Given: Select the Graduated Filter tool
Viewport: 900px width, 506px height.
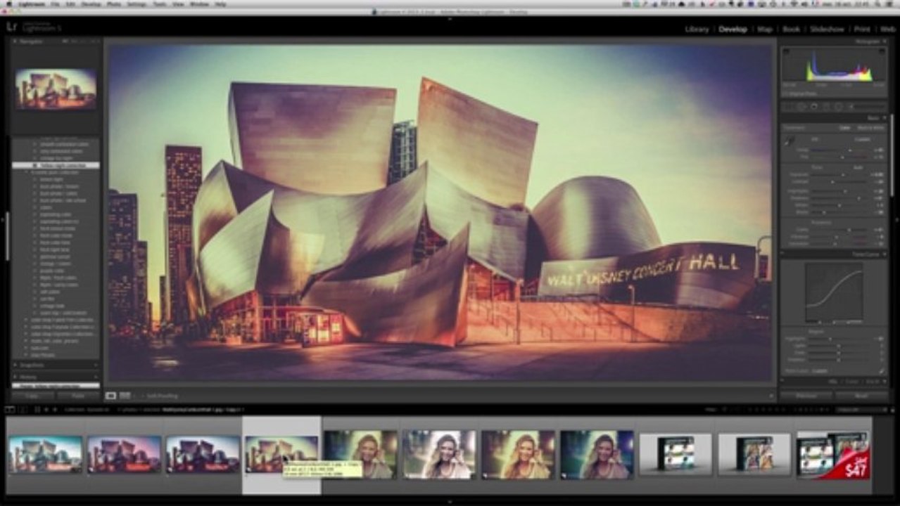Looking at the screenshot, I should click(x=826, y=106).
